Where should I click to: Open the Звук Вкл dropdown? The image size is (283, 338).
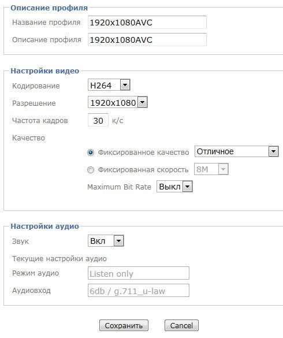(106, 241)
